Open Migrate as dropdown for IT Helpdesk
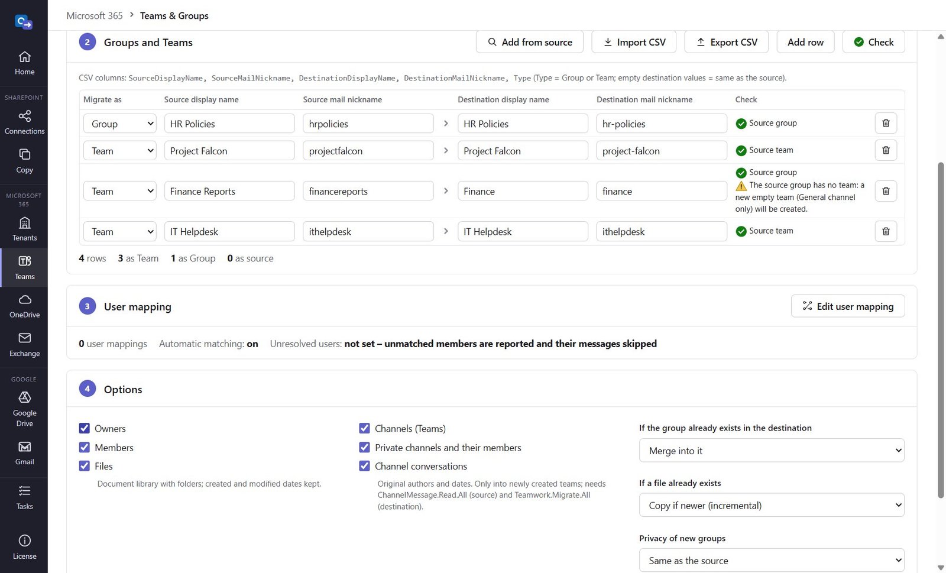Viewport: 946px width, 573px height. [x=120, y=231]
